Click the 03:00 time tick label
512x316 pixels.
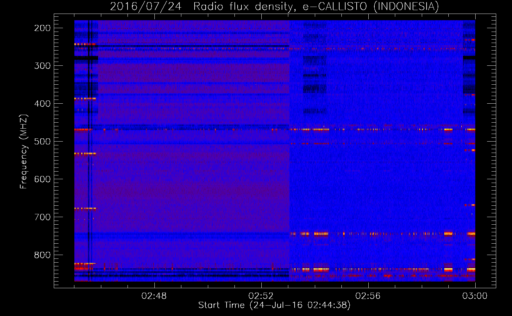tap(475, 296)
